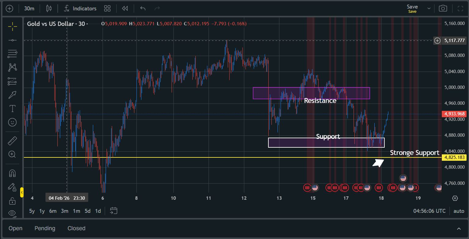
Task: Select the pattern drawing tool
Action: (13, 67)
